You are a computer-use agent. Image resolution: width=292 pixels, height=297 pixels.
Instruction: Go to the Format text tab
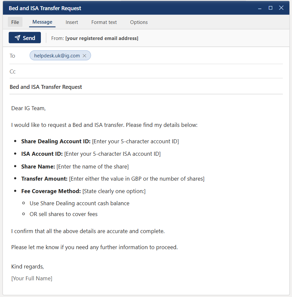104,22
